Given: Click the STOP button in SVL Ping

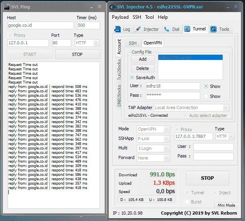Looking at the screenshot, I should point(78,54).
